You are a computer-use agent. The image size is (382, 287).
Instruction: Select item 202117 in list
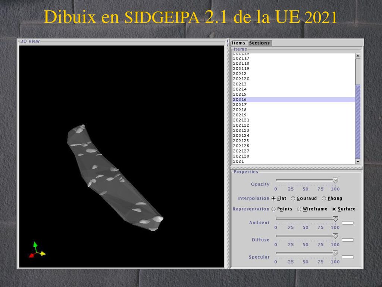[x=294, y=58]
